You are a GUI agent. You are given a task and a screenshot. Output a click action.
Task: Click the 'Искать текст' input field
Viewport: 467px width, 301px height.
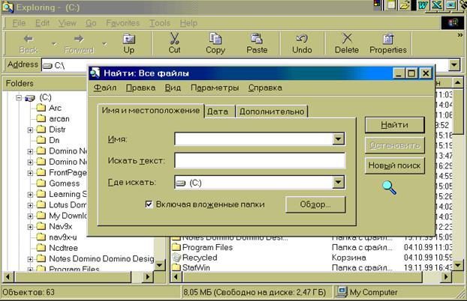259,160
